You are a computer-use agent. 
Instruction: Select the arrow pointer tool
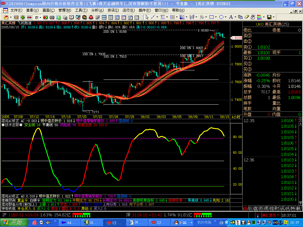[147, 17]
